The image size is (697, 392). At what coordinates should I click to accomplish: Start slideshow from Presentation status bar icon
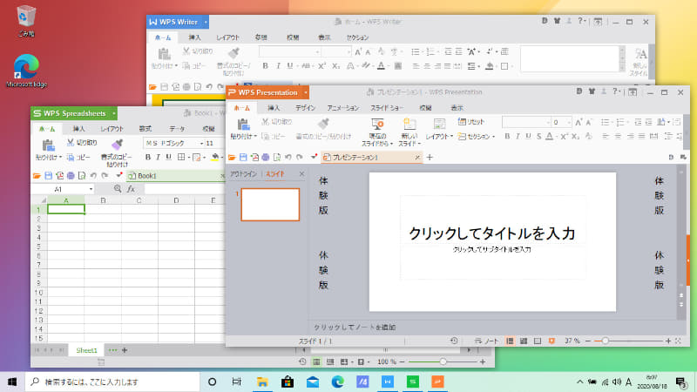[x=552, y=341]
